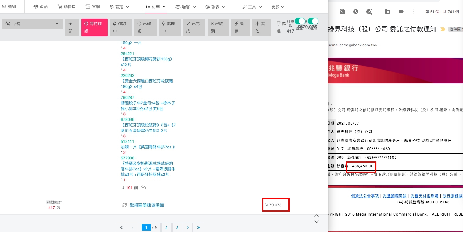Expand with the down chevron near total
The width and height of the screenshot is (463, 232).
coord(317,222)
